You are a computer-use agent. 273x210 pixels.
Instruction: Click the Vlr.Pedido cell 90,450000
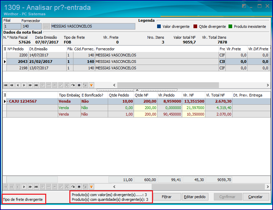tap(170, 114)
